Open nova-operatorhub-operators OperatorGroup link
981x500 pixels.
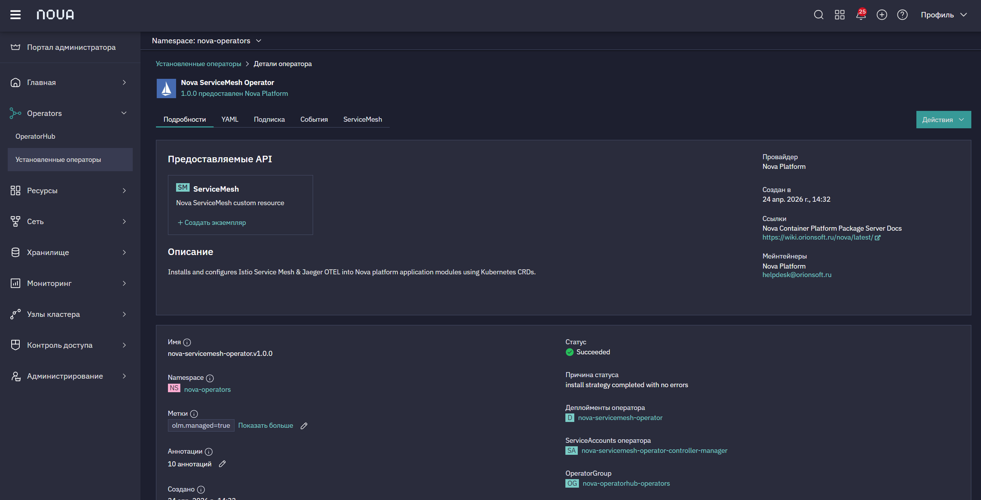pos(626,483)
